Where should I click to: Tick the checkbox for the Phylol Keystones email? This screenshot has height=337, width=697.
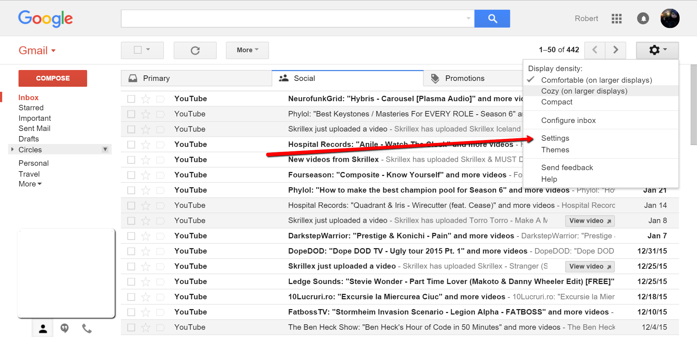(131, 114)
